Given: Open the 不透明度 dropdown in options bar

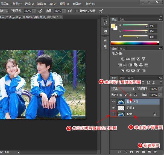Looking at the screenshot, I should 34,11.
